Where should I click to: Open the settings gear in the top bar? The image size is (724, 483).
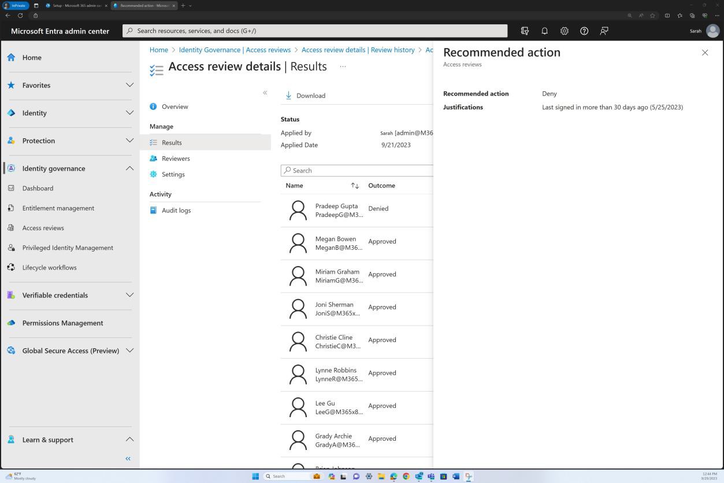(x=564, y=31)
